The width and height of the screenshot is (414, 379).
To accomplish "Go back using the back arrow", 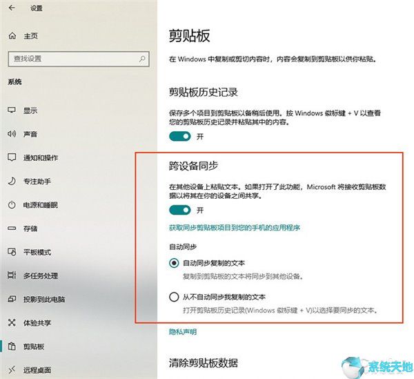I will click(12, 8).
